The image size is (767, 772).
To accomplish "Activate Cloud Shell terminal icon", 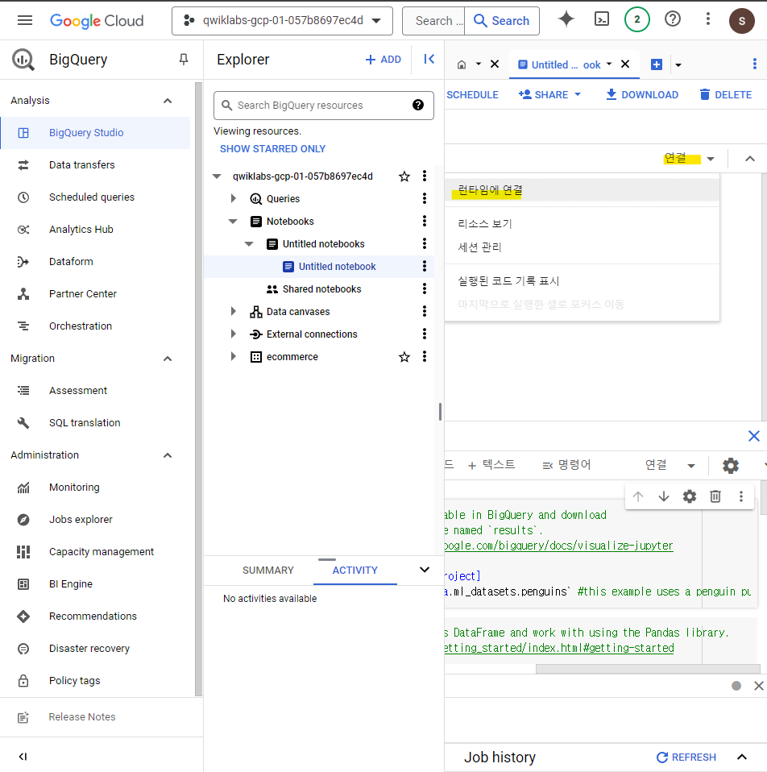I will click(x=602, y=19).
